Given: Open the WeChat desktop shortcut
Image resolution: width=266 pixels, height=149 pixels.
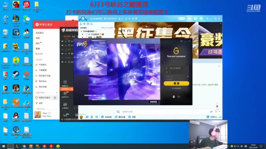Looking at the screenshot, I should point(27,20).
